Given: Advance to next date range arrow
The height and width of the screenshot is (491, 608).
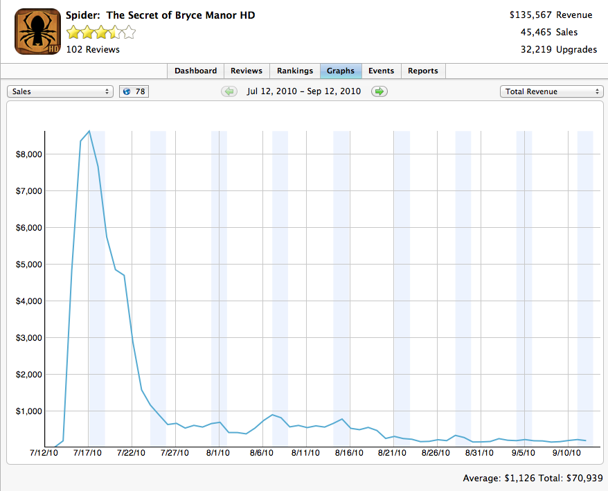Looking at the screenshot, I should pos(379,91).
